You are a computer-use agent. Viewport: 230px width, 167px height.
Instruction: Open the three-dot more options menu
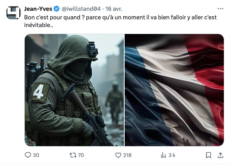click(x=220, y=9)
